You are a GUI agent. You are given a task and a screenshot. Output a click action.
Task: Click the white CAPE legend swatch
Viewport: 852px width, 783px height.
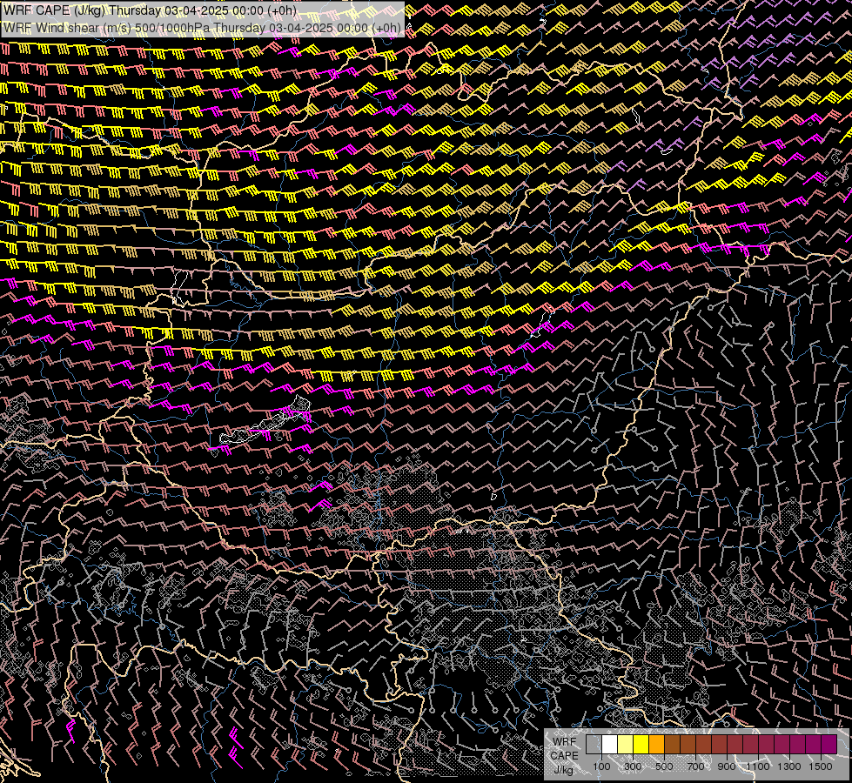610,745
